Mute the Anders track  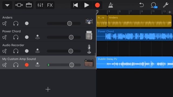point(5,23)
